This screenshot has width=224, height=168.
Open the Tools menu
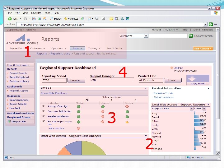(47, 13)
